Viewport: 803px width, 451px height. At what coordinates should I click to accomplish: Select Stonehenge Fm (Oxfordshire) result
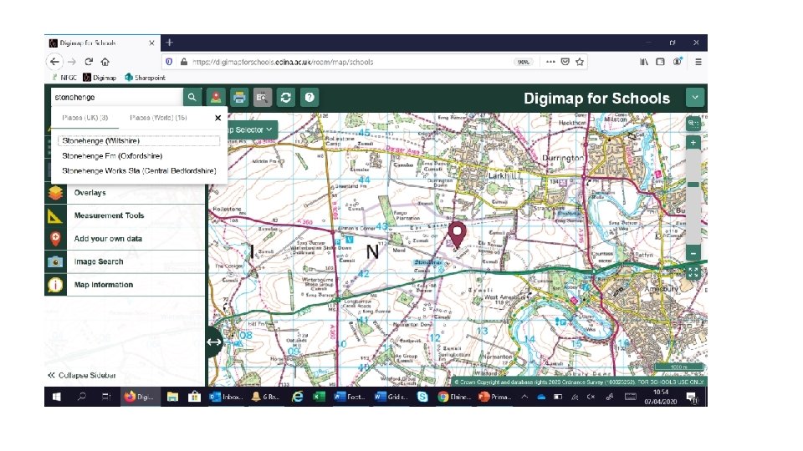(x=112, y=155)
